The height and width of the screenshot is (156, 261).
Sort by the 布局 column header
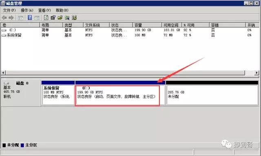point(51,25)
